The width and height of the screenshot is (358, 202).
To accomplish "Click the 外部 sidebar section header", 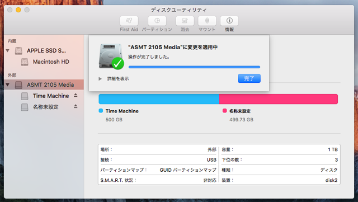I will click(x=12, y=75).
